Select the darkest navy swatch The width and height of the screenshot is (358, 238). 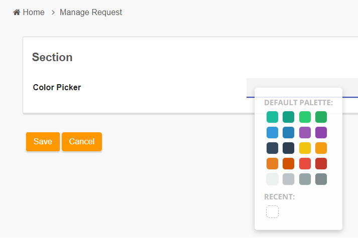click(288, 148)
